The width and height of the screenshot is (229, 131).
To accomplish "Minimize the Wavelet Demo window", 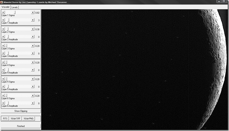I will 219,1.
